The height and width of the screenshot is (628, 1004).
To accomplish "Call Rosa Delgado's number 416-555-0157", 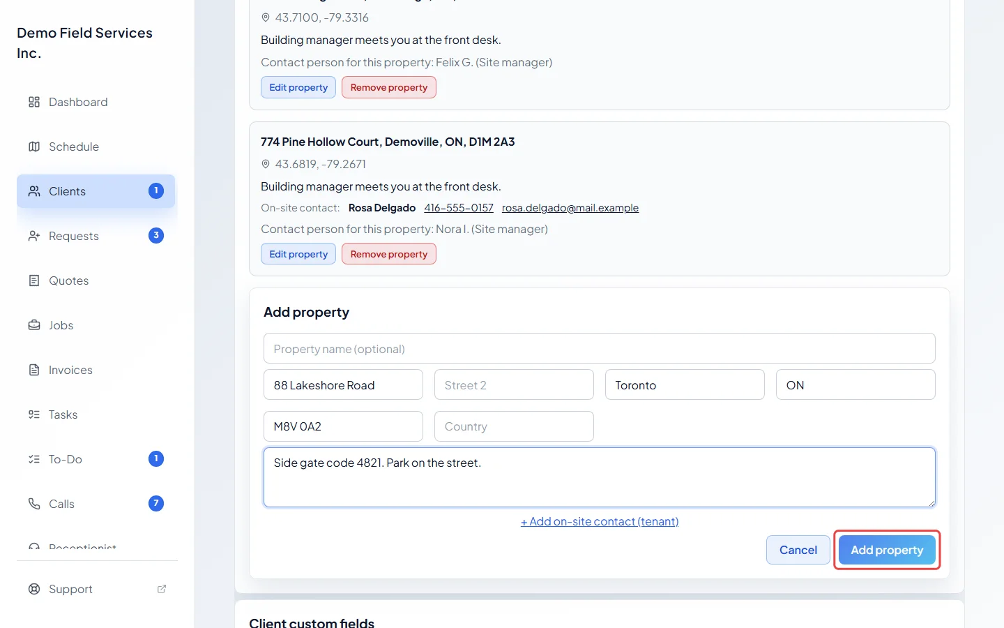I will coord(459,208).
